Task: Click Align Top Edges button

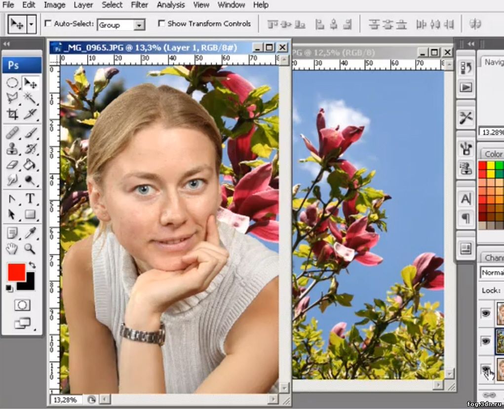Action: pyautogui.click(x=272, y=24)
